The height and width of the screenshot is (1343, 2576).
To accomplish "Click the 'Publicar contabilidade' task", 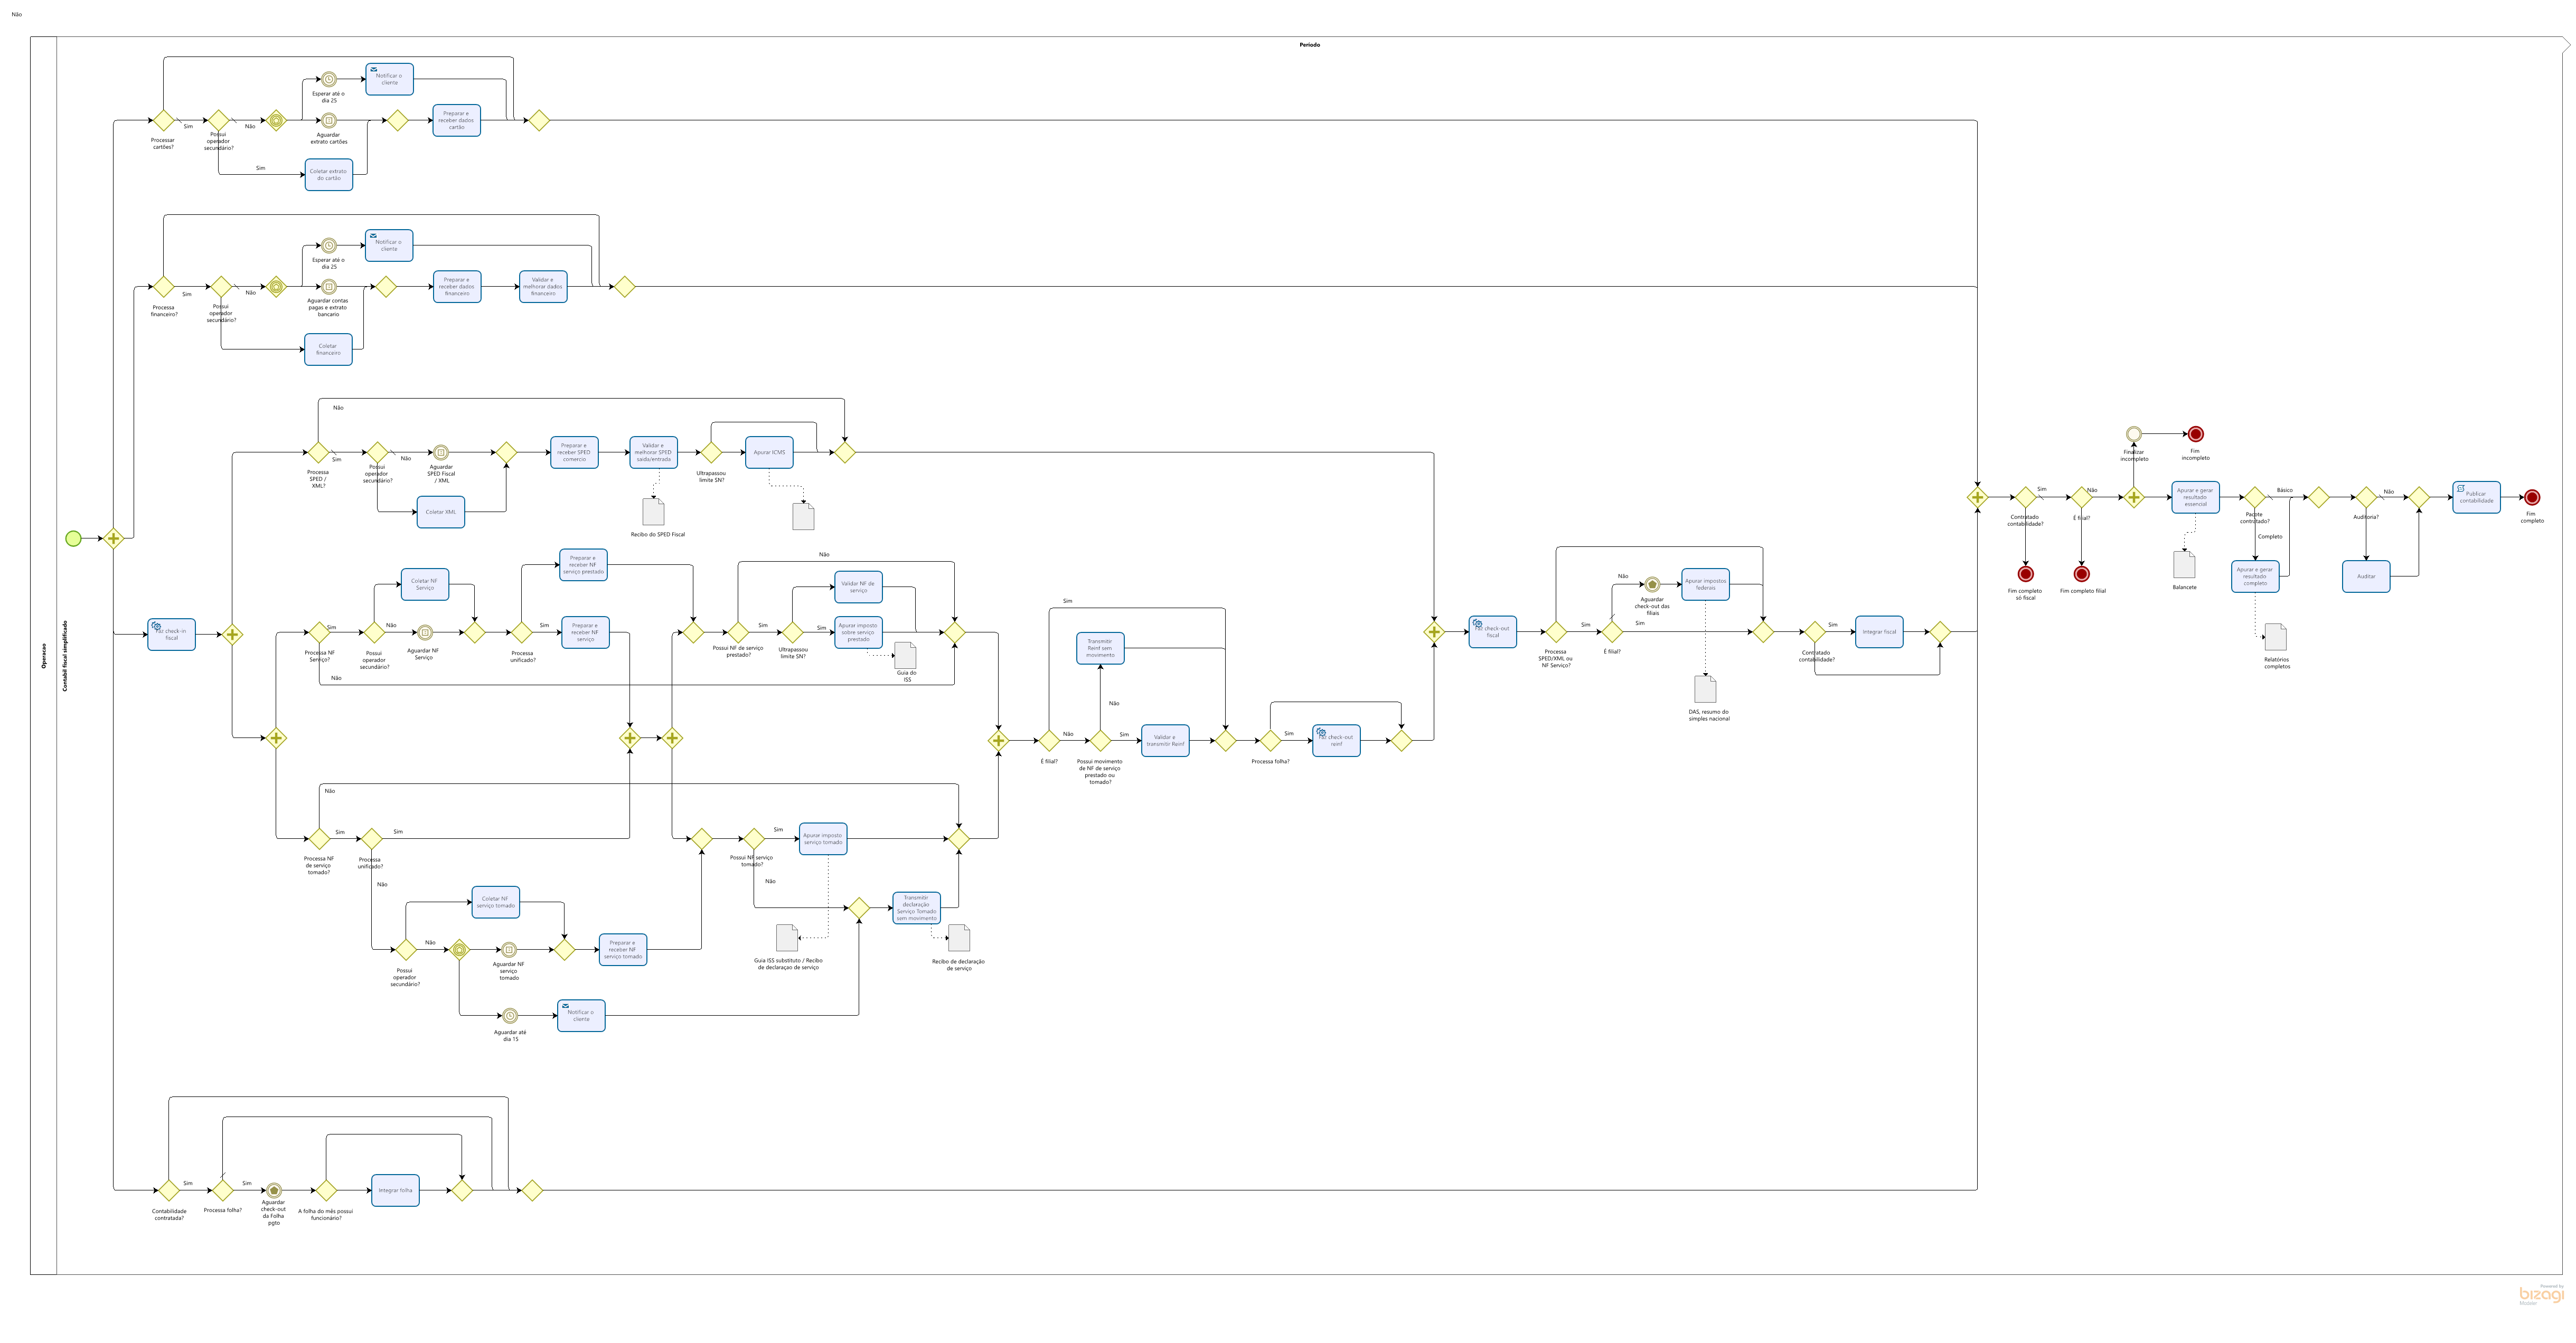I will pos(2476,497).
